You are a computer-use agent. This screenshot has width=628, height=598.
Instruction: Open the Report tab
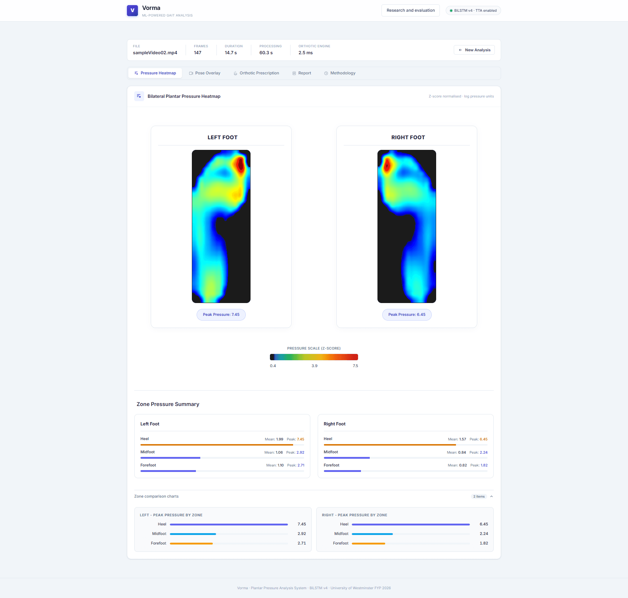[x=302, y=73]
